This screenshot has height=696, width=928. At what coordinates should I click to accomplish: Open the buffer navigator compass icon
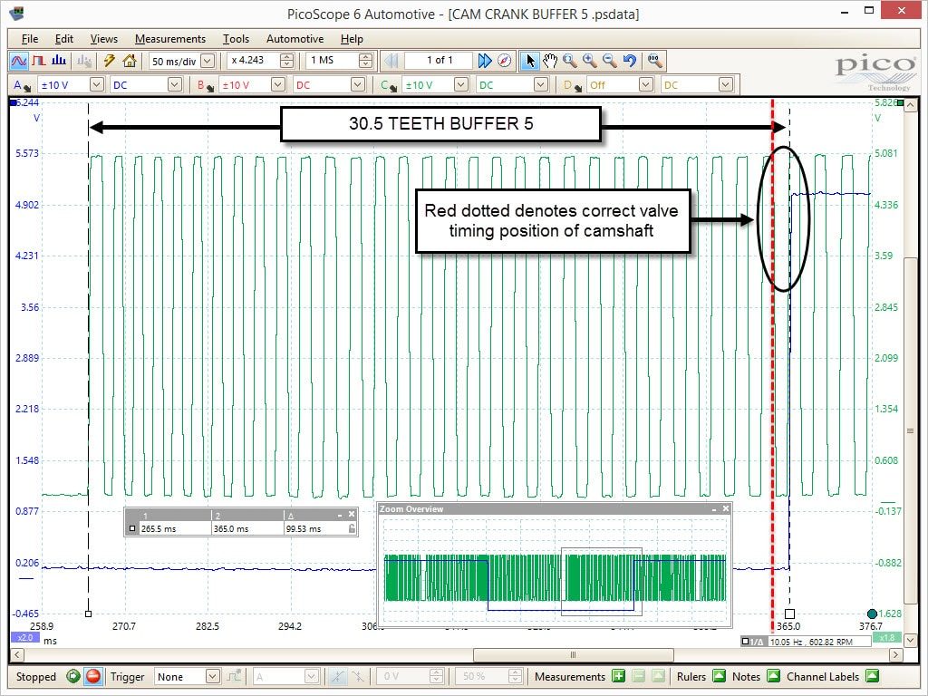[x=504, y=61]
